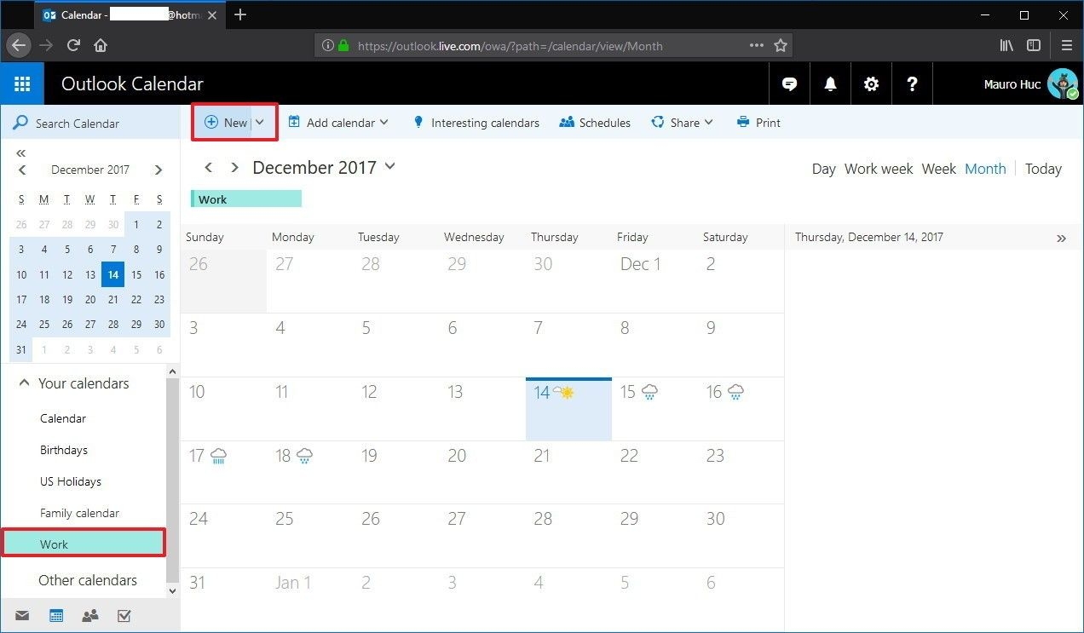
Task: Go to browser home page icon
Action: coord(101,45)
